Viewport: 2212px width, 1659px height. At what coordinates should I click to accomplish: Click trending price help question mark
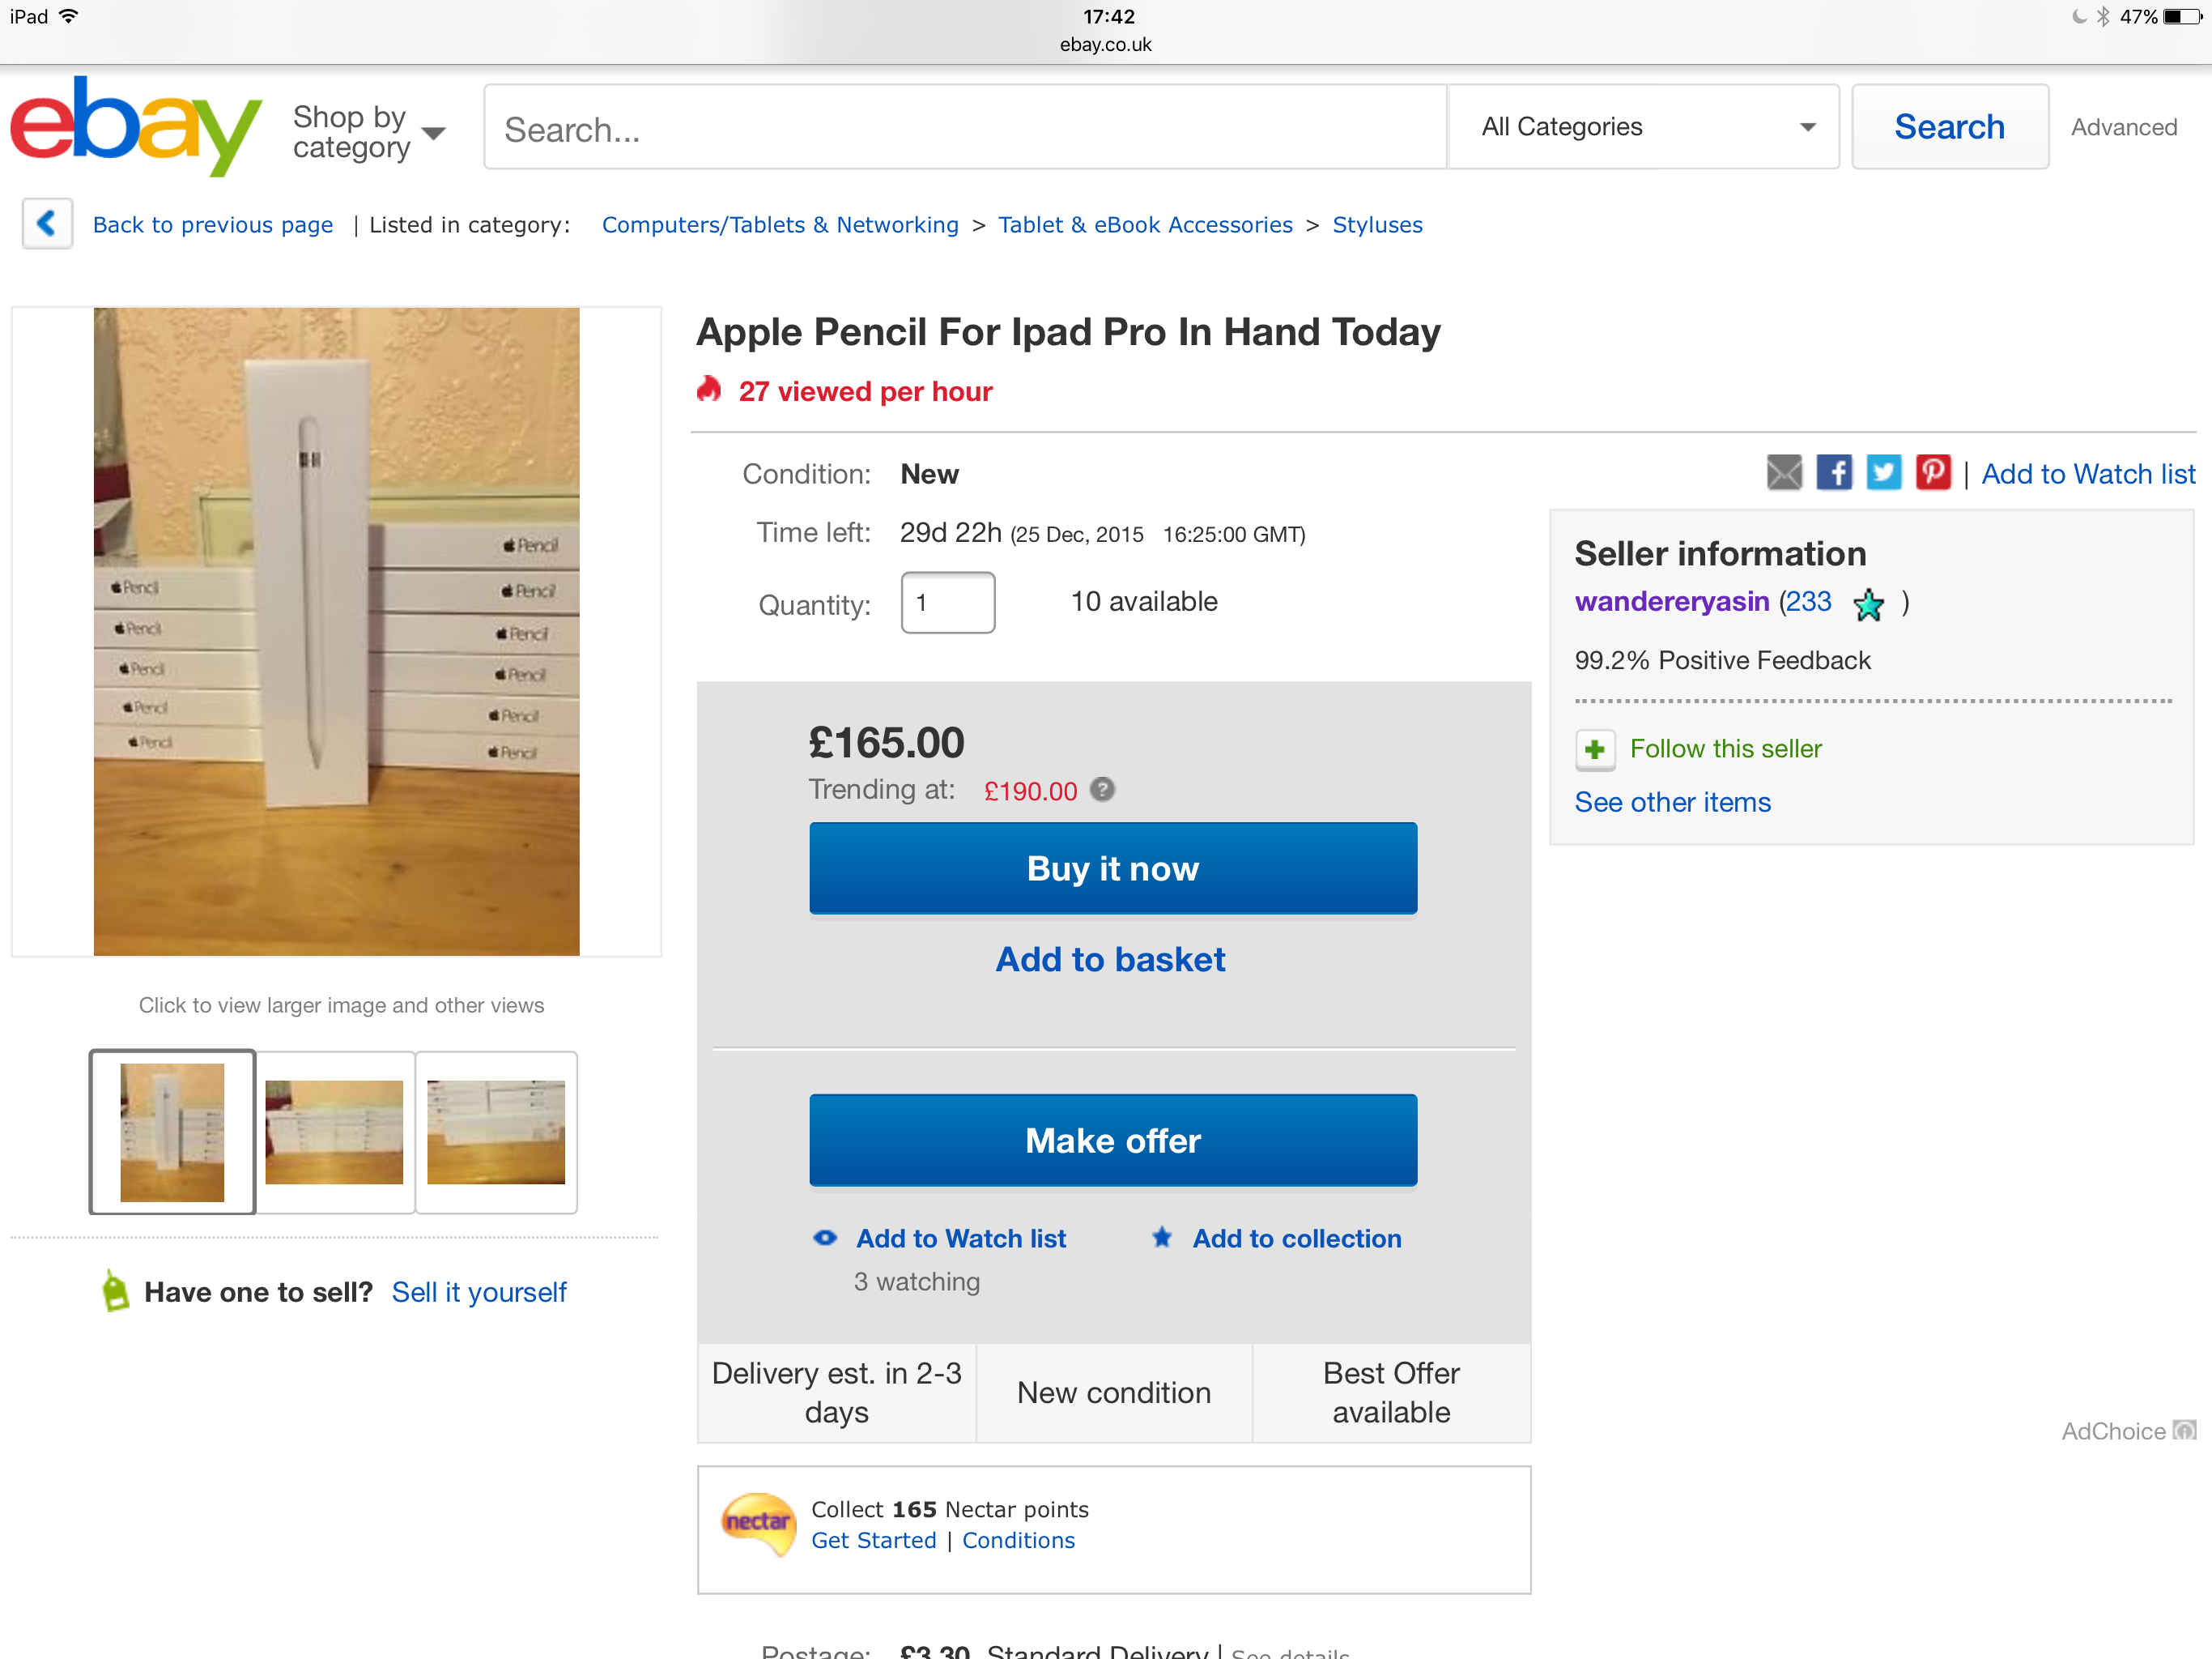point(1102,791)
